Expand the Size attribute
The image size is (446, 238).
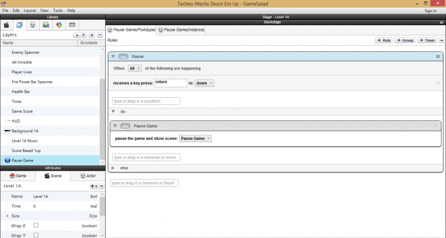click(x=7, y=216)
